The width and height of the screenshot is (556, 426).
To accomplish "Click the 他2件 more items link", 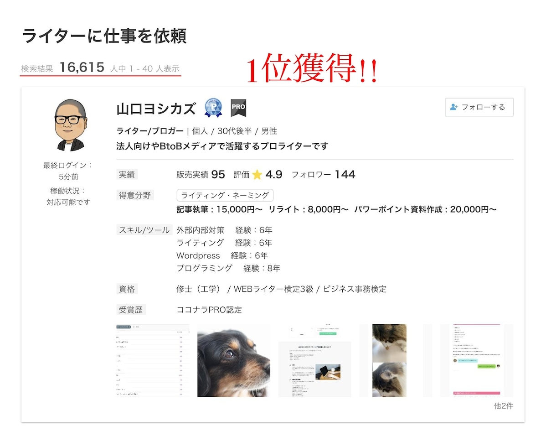I will point(504,405).
